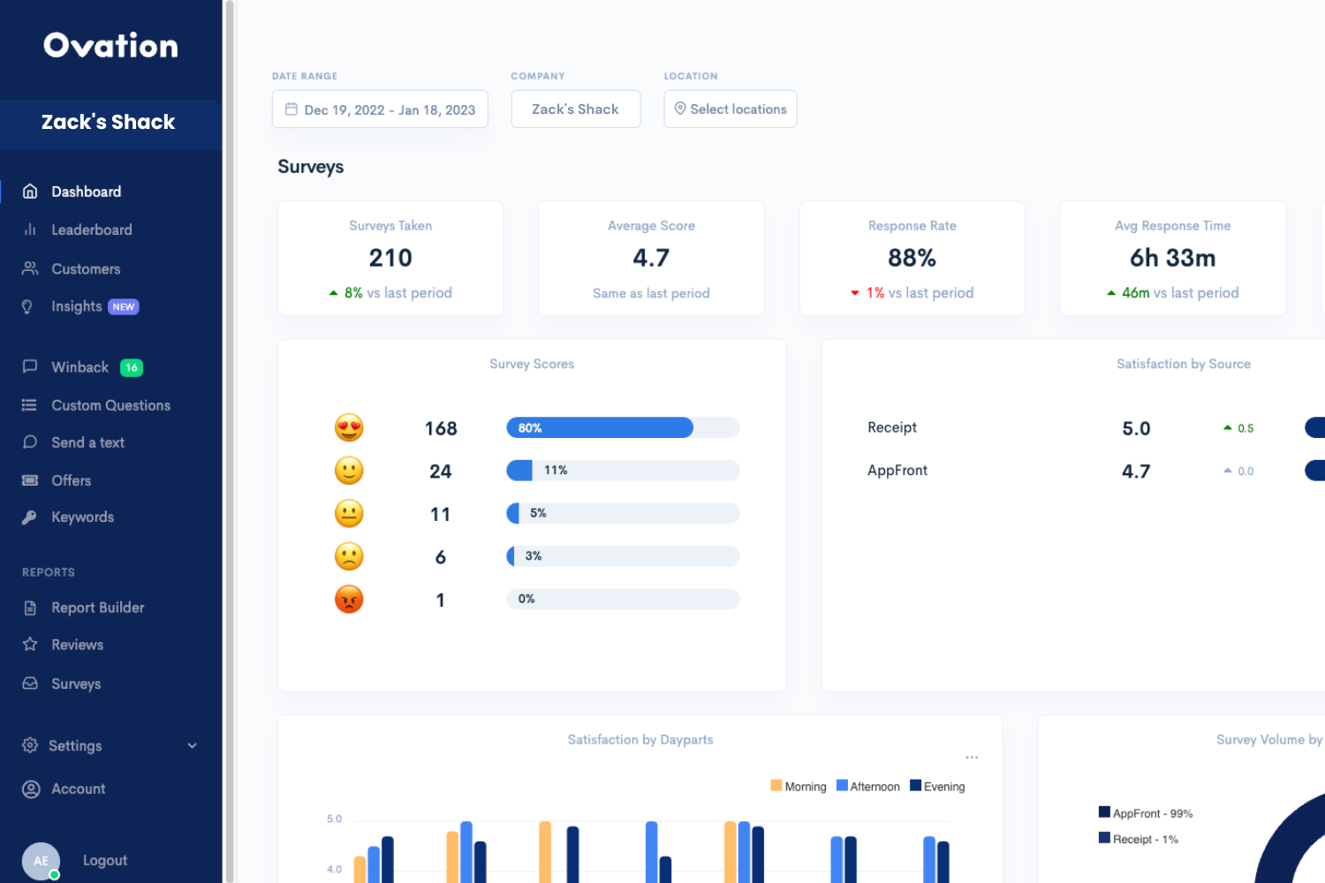
Task: Click the Ovation logo
Action: point(111,45)
